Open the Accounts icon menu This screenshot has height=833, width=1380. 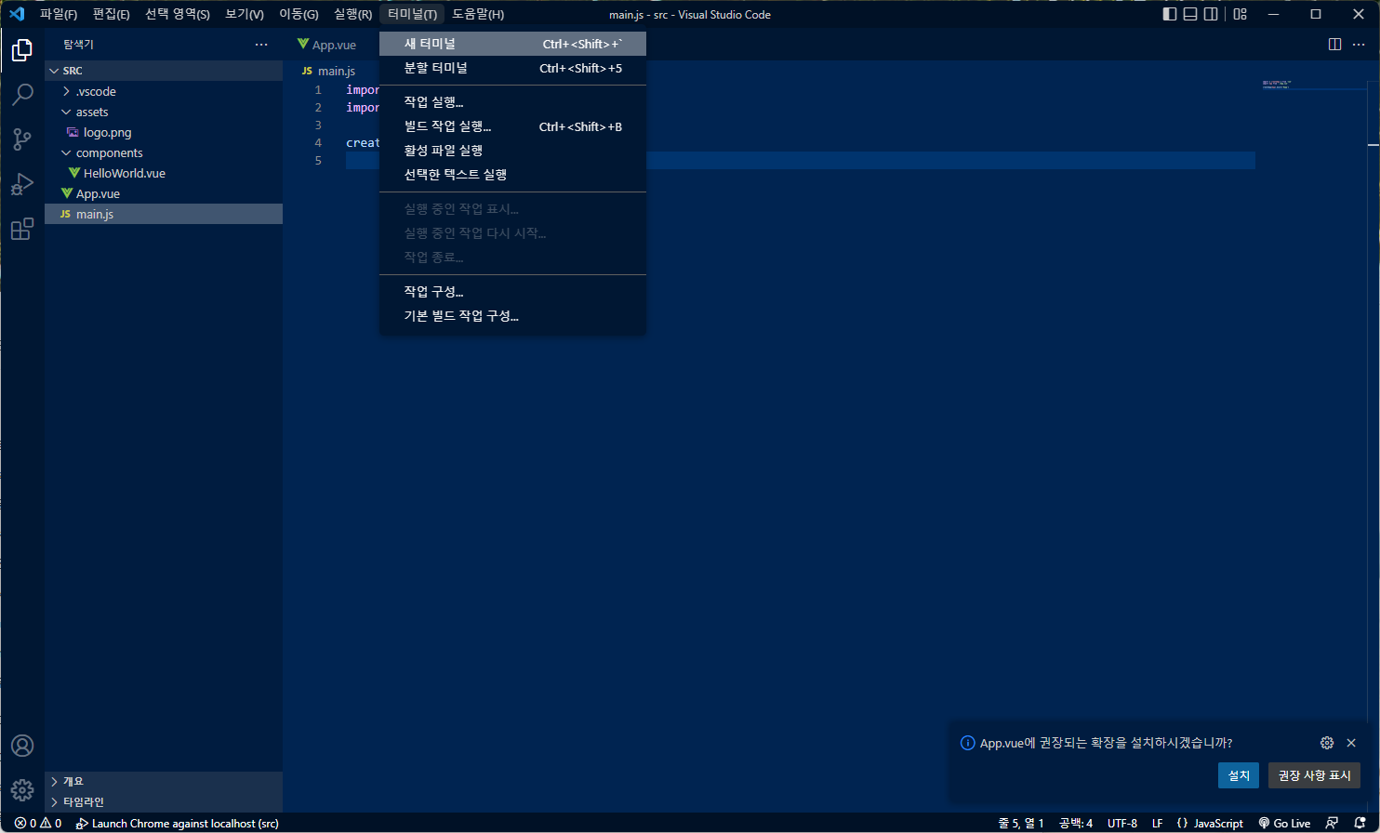(22, 746)
